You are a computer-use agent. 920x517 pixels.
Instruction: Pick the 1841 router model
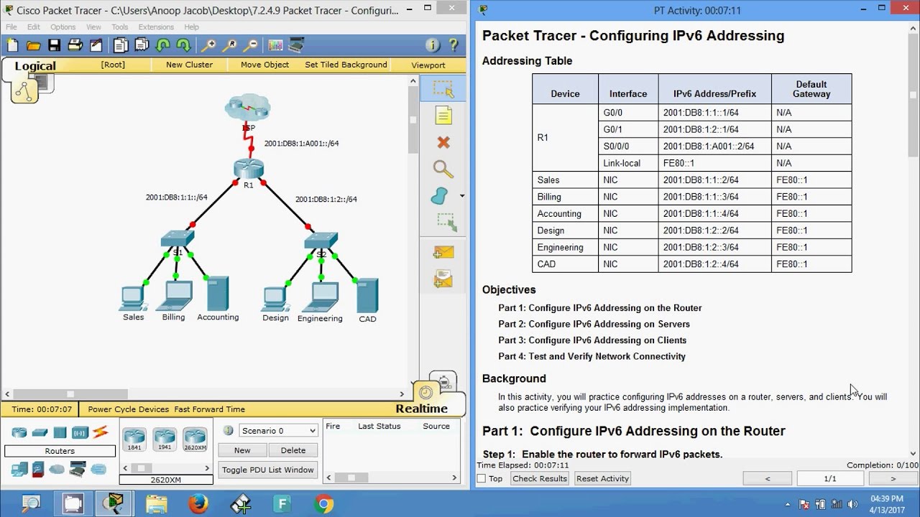click(x=134, y=439)
